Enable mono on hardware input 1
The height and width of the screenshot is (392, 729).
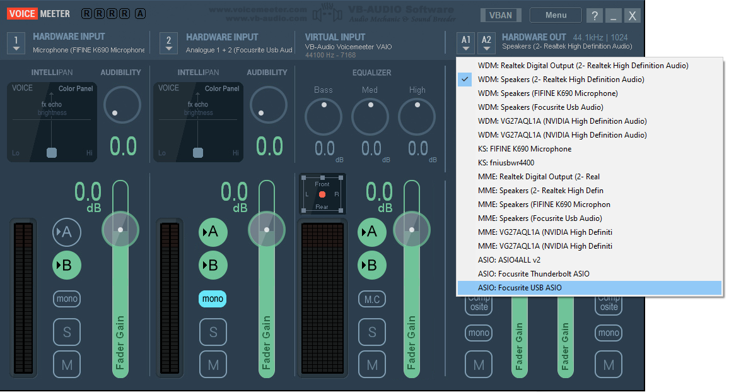pos(66,299)
